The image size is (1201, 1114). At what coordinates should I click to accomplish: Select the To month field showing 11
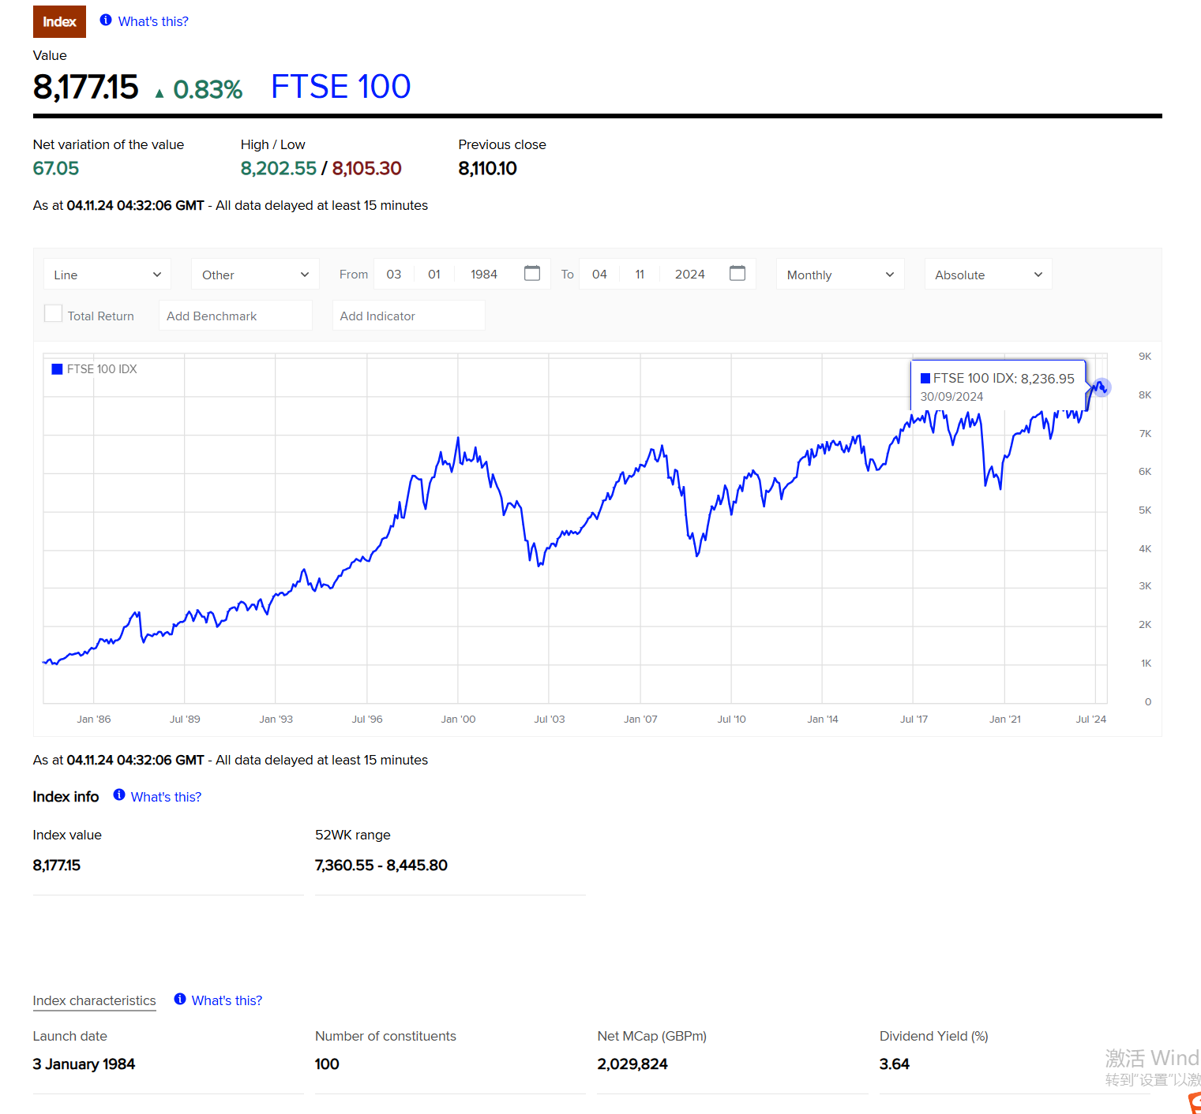[x=640, y=275]
